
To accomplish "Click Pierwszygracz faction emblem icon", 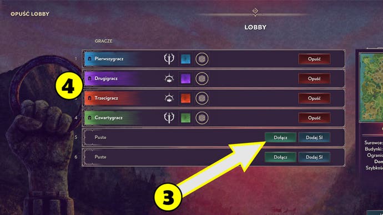I will [x=169, y=59].
